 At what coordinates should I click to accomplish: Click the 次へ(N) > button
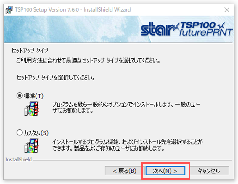pyautogui.click(x=165, y=171)
